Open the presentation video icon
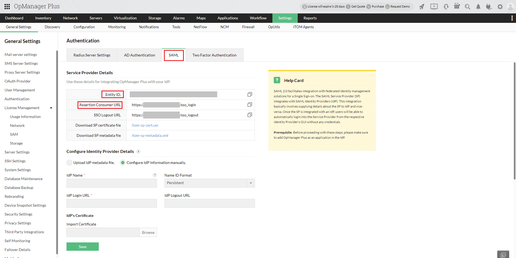This screenshot has height=258, width=516. 434,7
